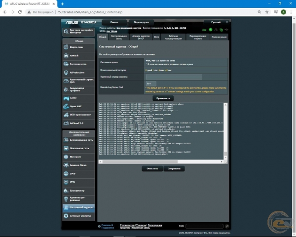Open a new browser tab with plus
Image resolution: width=296 pixels, height=237 pixels.
62,4
